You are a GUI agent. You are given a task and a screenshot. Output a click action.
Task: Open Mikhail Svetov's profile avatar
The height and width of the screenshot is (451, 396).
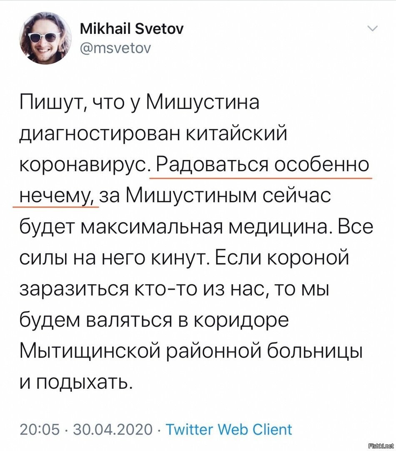click(x=45, y=38)
